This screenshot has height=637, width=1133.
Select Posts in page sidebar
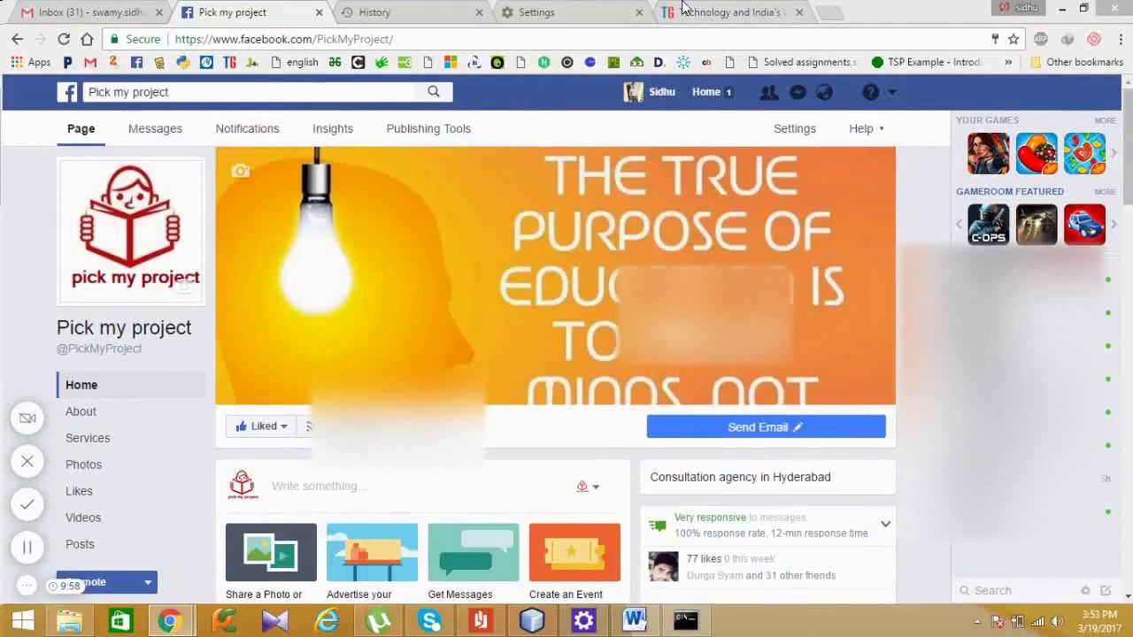[80, 544]
